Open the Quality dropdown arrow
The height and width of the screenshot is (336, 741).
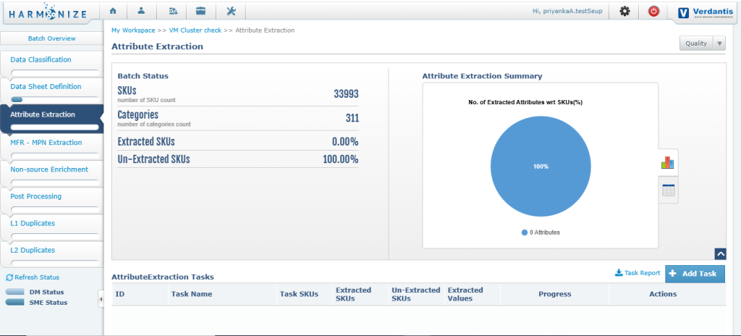(x=719, y=43)
